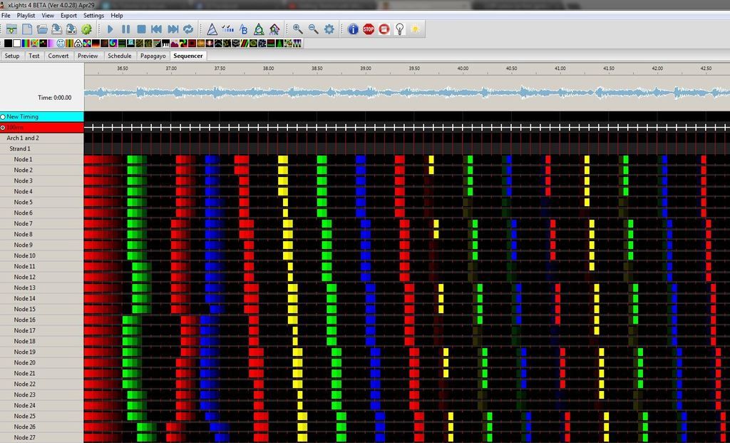Click the green Render All gear icon
The height and width of the screenshot is (443, 730).
pyautogui.click(x=86, y=29)
